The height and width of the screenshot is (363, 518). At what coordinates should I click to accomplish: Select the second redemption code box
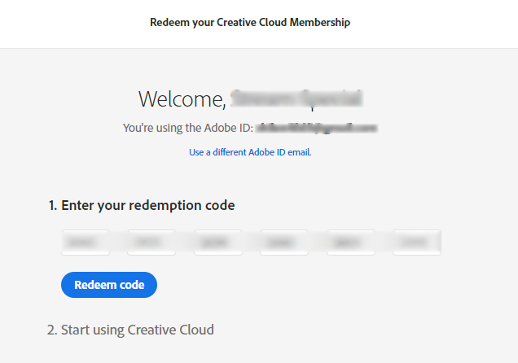(x=151, y=243)
